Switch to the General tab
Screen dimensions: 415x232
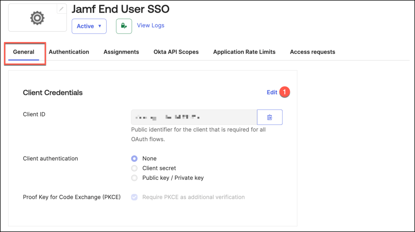point(24,52)
